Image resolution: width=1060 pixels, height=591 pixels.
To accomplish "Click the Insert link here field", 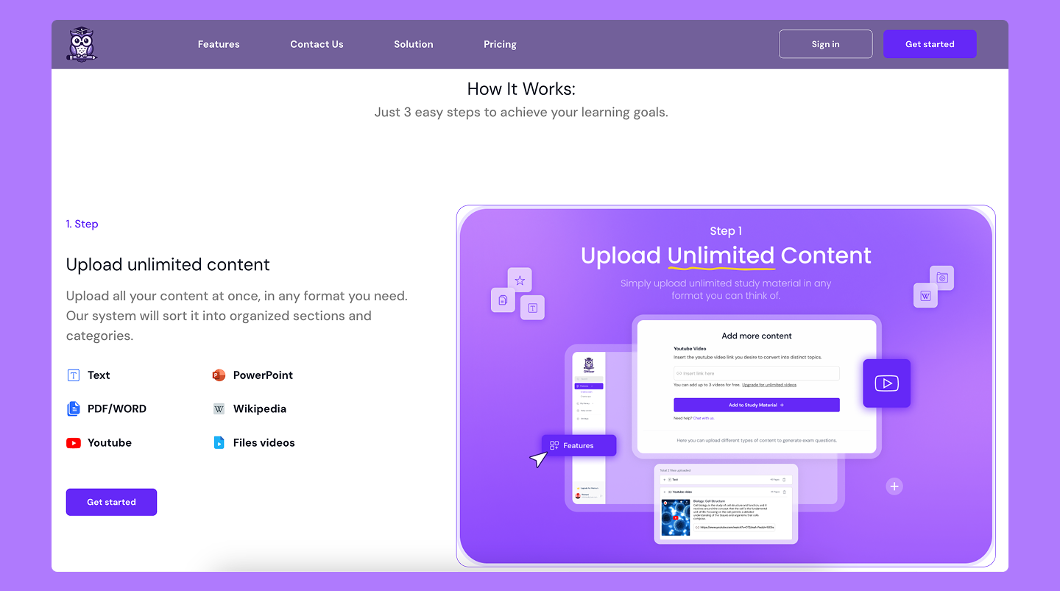I will 757,373.
